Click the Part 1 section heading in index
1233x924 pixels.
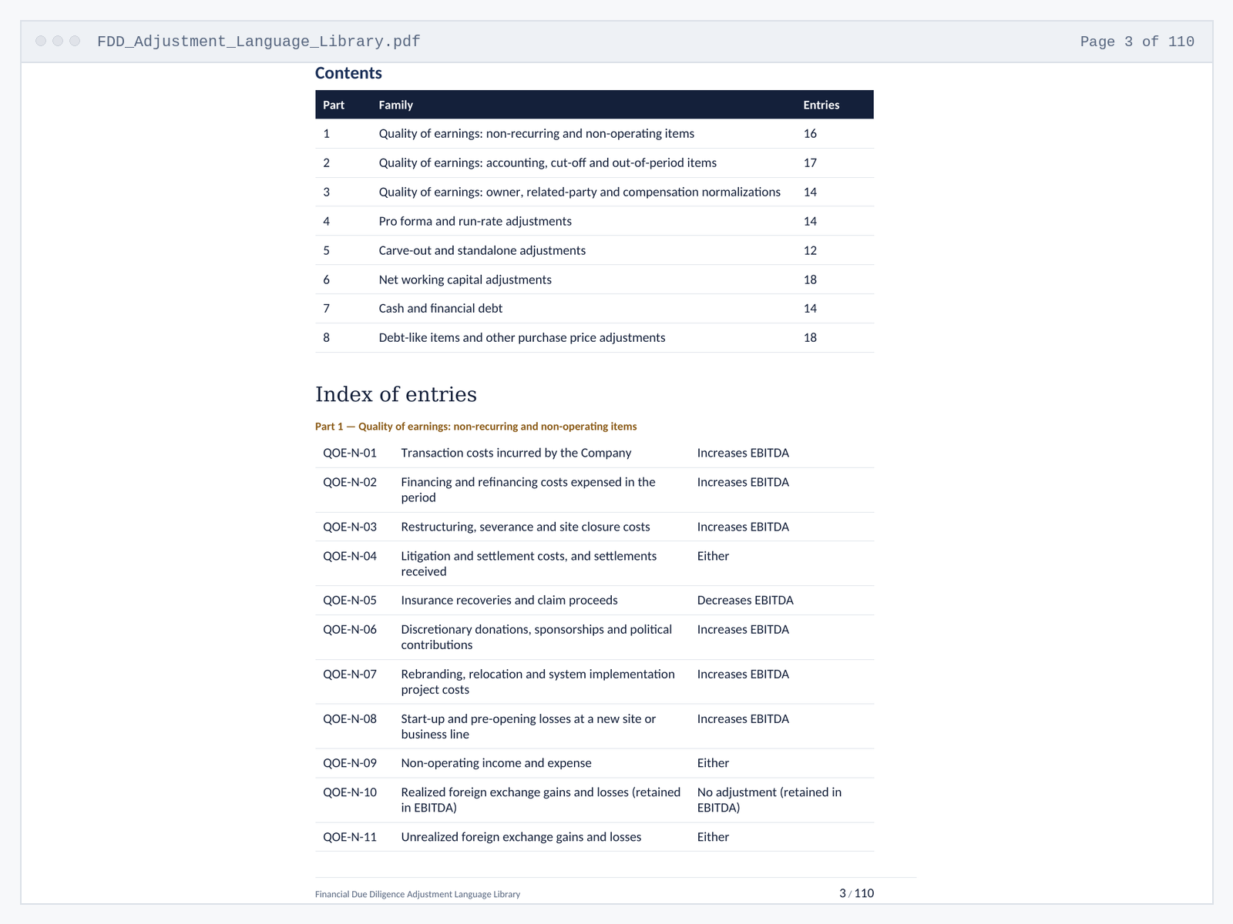[476, 427]
